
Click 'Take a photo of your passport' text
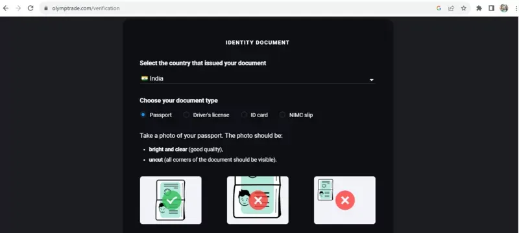coord(211,136)
